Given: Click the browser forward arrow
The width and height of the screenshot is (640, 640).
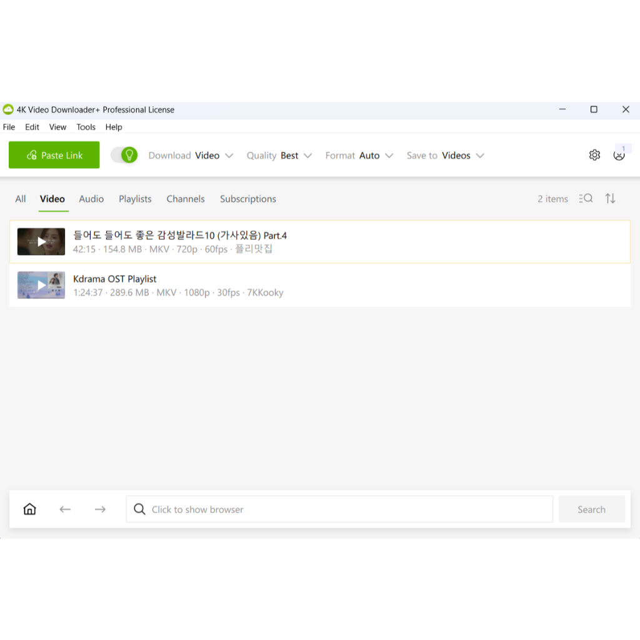Looking at the screenshot, I should click(x=100, y=509).
